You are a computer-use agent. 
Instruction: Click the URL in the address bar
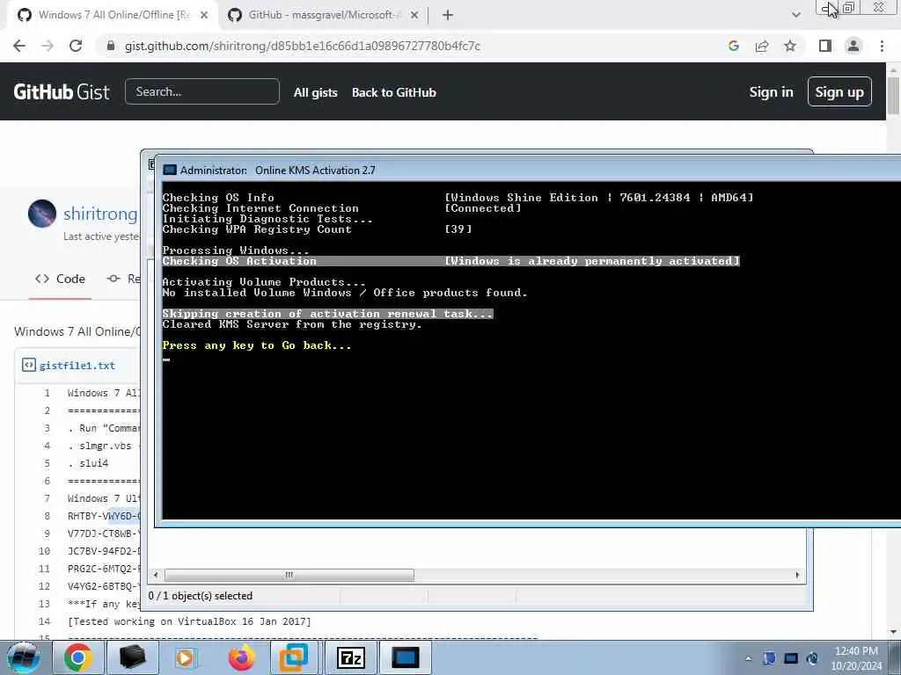pyautogui.click(x=303, y=46)
